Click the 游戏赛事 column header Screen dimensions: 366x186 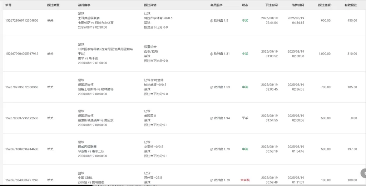click(84, 5)
